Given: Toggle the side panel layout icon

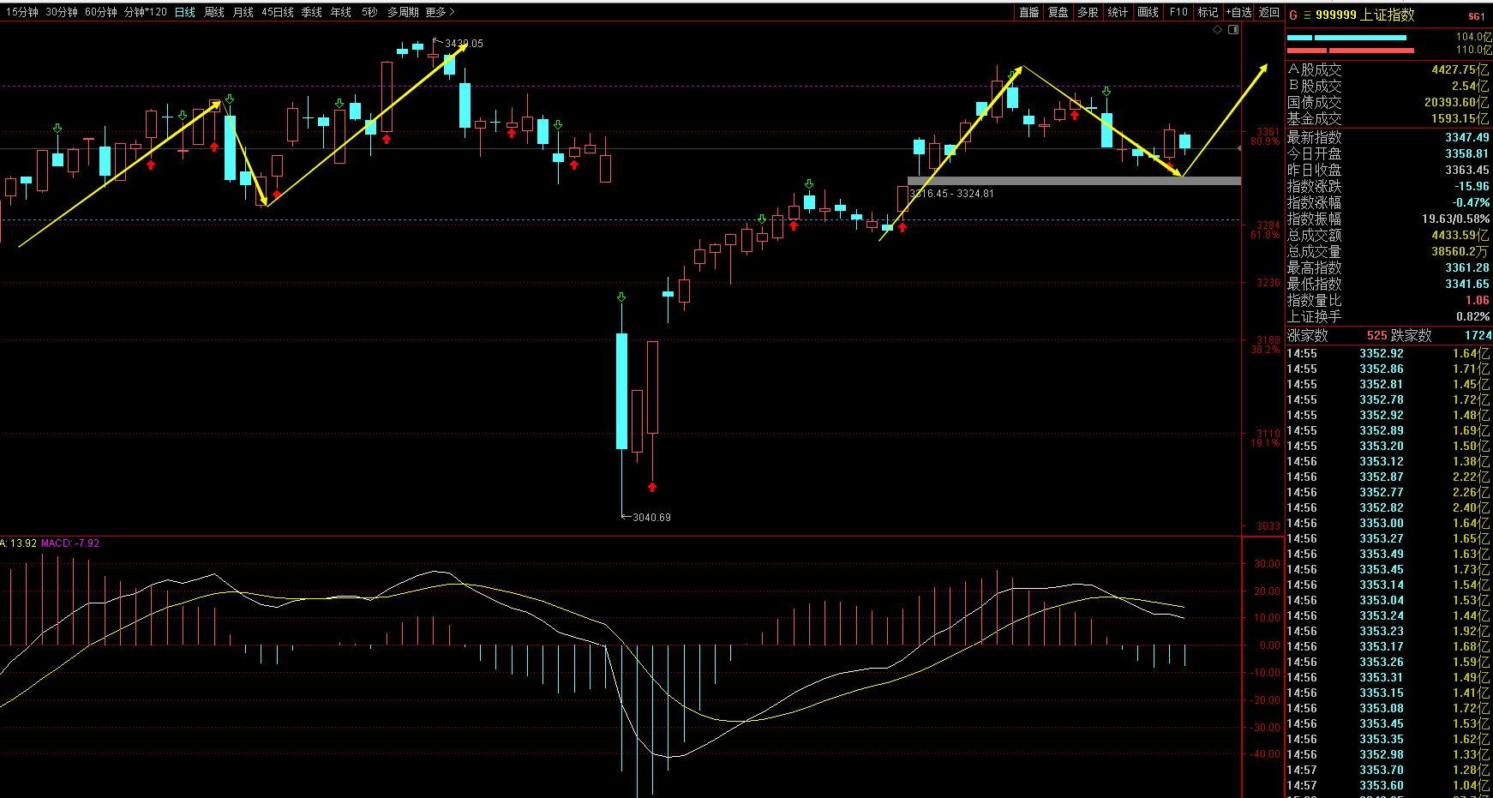Looking at the screenshot, I should click(x=1233, y=30).
